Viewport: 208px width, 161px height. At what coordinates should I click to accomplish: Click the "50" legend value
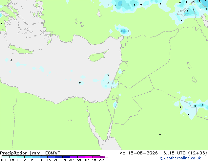(101, 160)
